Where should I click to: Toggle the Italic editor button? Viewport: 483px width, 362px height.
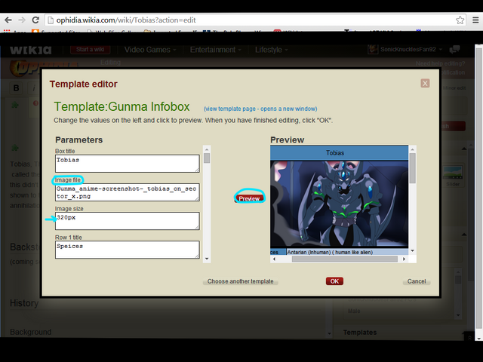click(x=34, y=88)
